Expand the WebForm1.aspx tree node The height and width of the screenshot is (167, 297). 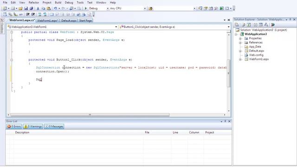(x=240, y=59)
